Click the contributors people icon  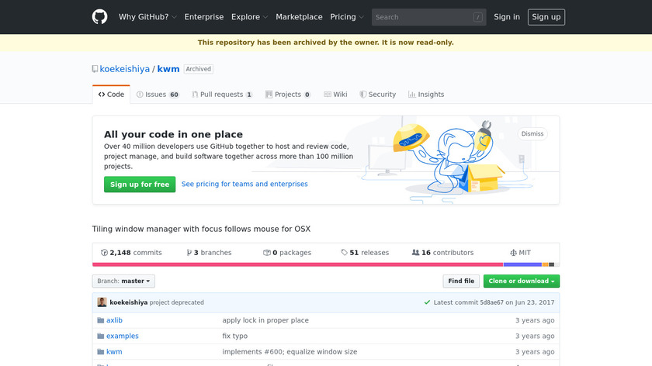pos(415,252)
